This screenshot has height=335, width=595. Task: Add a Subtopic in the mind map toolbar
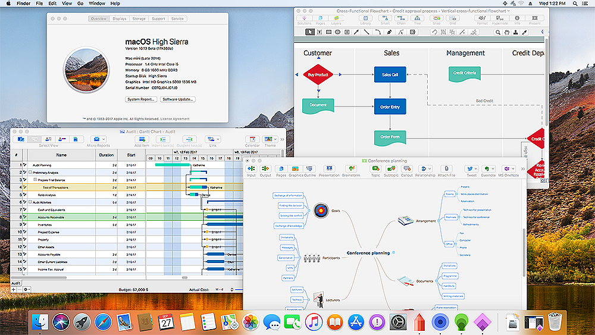[391, 169]
